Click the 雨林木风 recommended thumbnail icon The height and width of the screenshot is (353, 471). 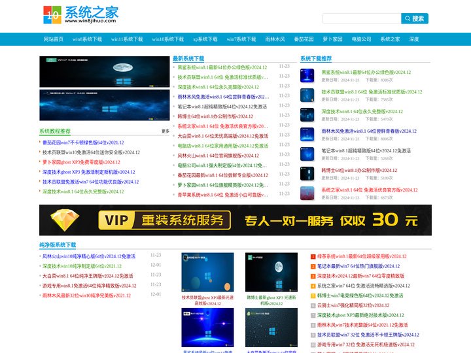pos(307,134)
